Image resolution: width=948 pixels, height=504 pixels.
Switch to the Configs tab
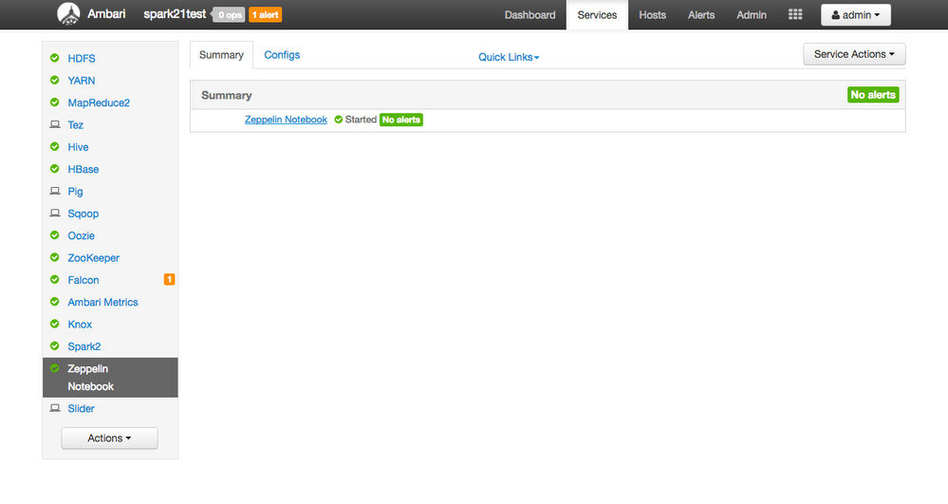[x=282, y=55]
